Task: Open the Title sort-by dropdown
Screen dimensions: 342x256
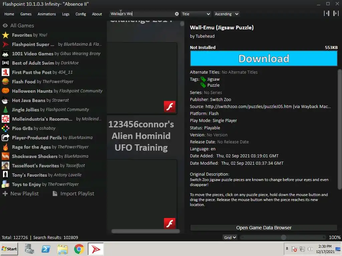Action: [x=196, y=14]
